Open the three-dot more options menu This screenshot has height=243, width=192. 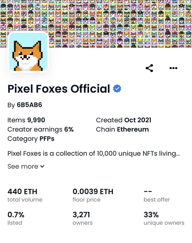point(173,68)
